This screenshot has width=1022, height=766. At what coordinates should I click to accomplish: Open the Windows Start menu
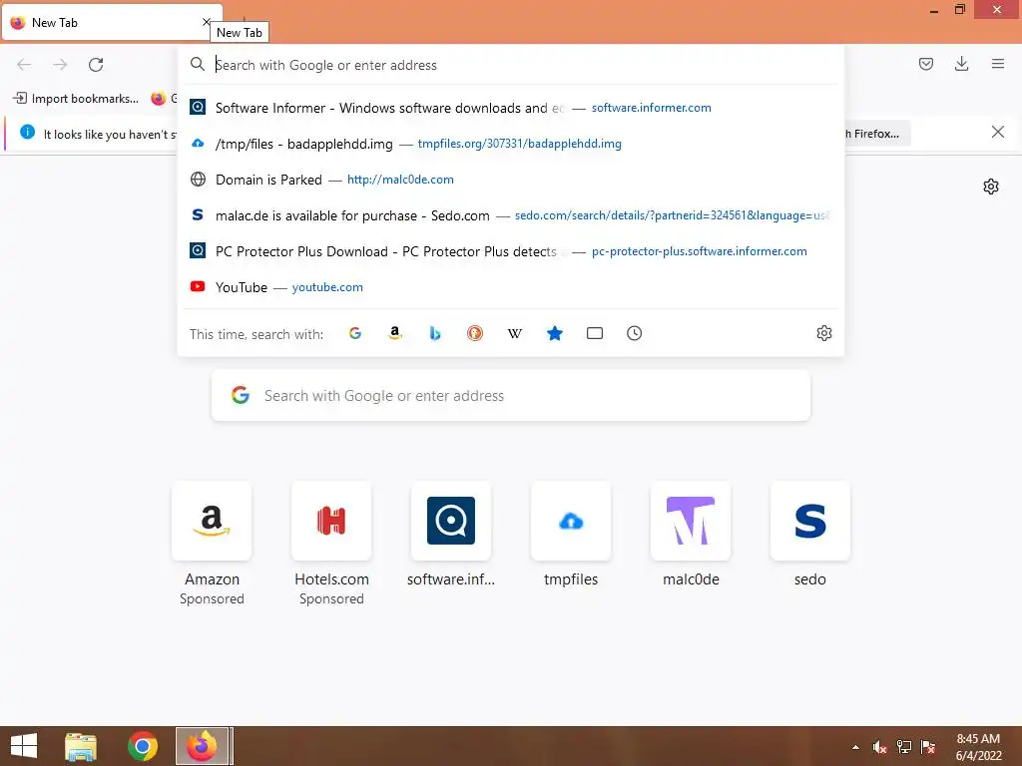click(24, 746)
